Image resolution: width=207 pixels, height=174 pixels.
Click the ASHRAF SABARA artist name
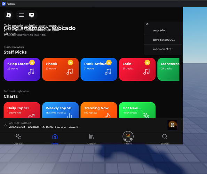click(x=20, y=123)
